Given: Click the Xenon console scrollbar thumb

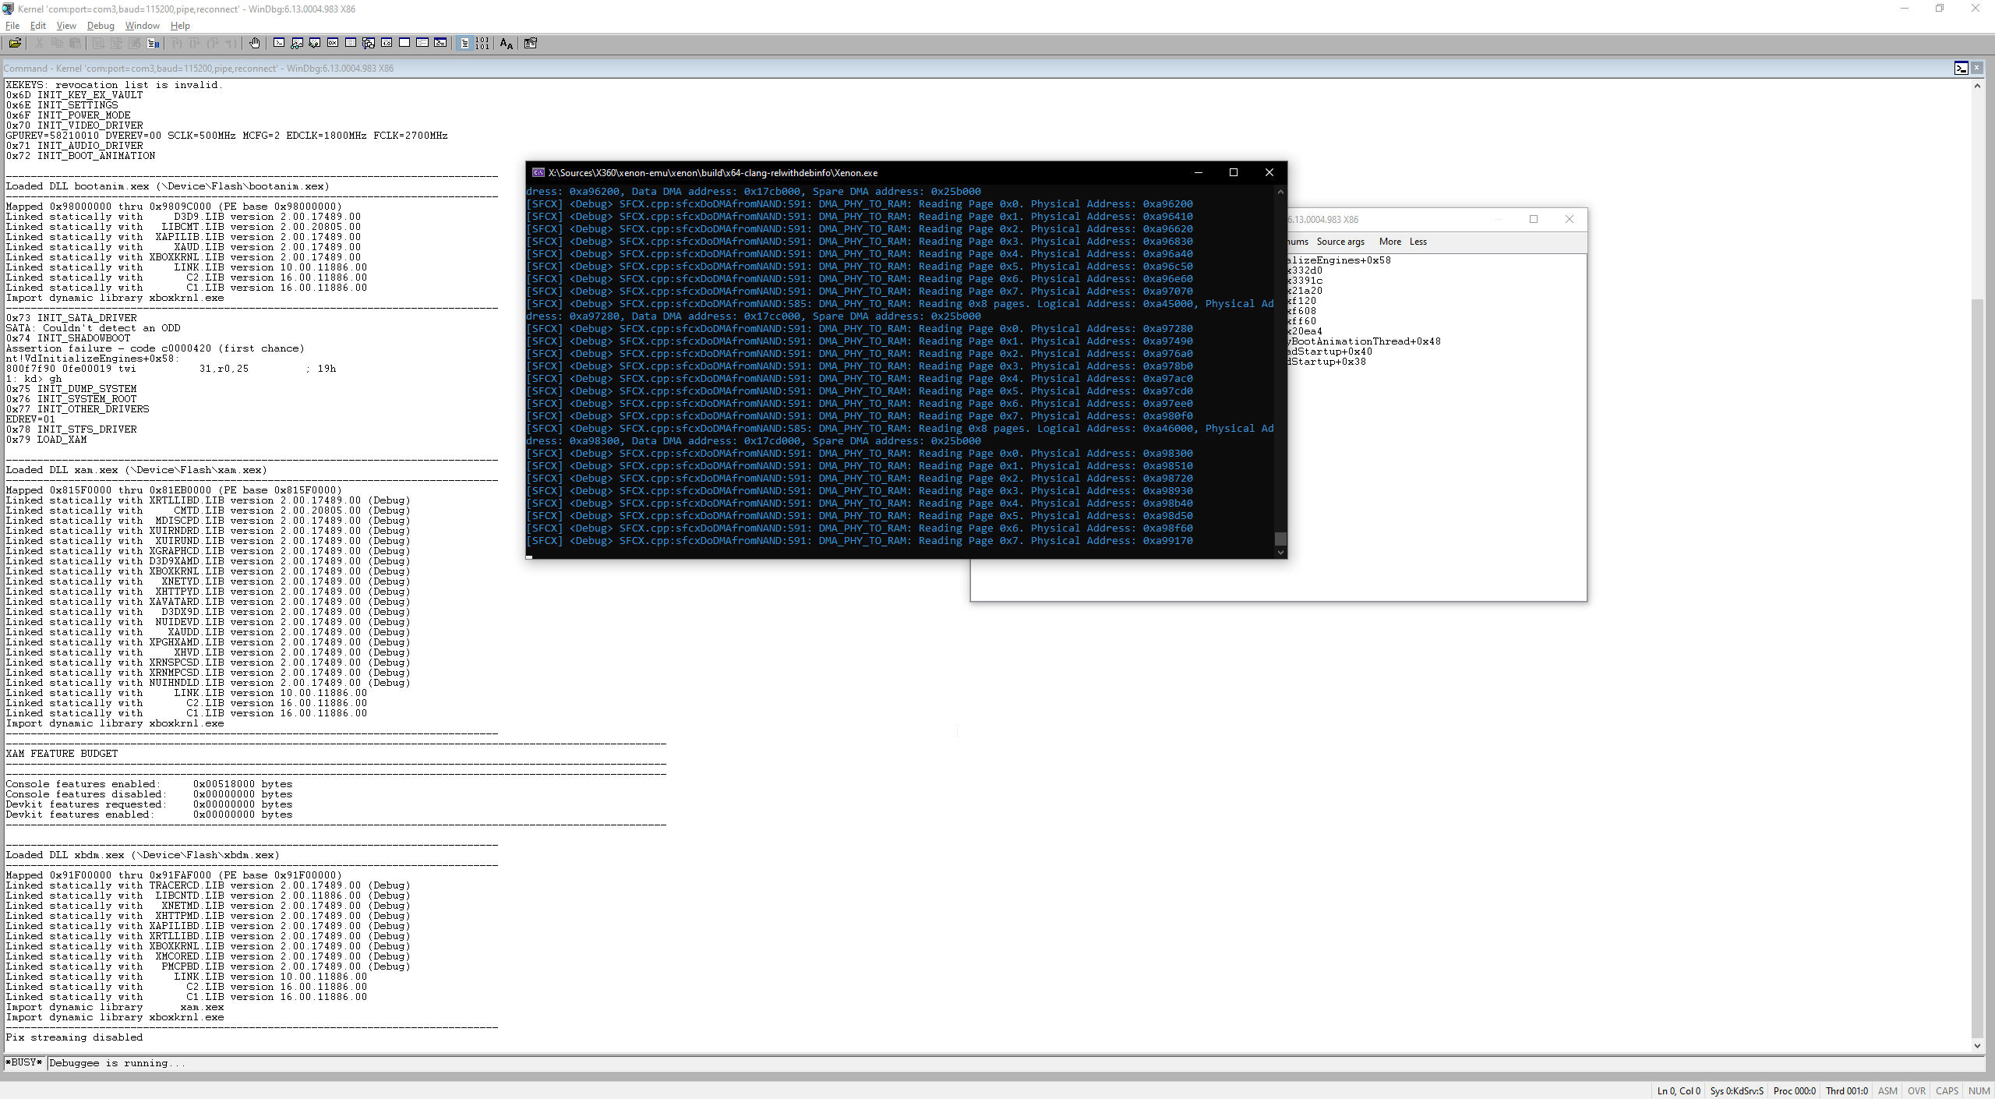Looking at the screenshot, I should [1280, 539].
